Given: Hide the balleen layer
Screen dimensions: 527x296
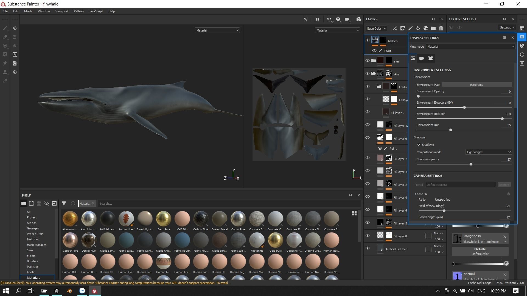Looking at the screenshot, I should [368, 40].
